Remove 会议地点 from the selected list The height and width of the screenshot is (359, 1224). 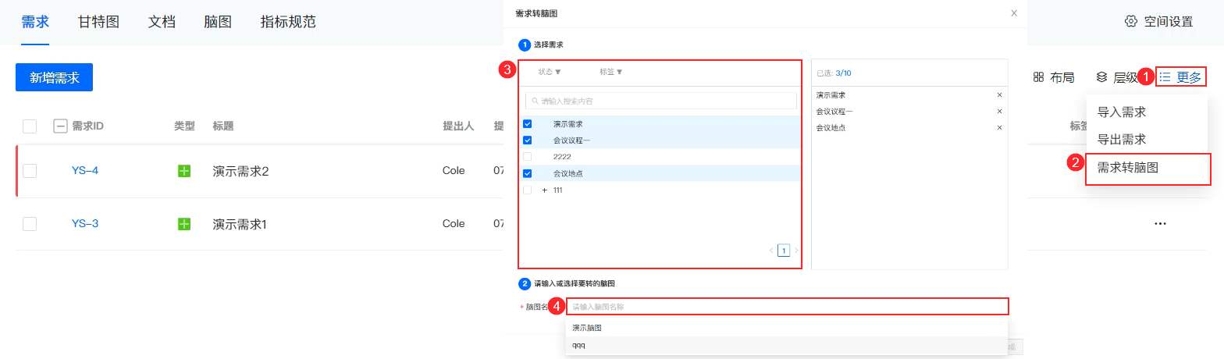(x=999, y=127)
